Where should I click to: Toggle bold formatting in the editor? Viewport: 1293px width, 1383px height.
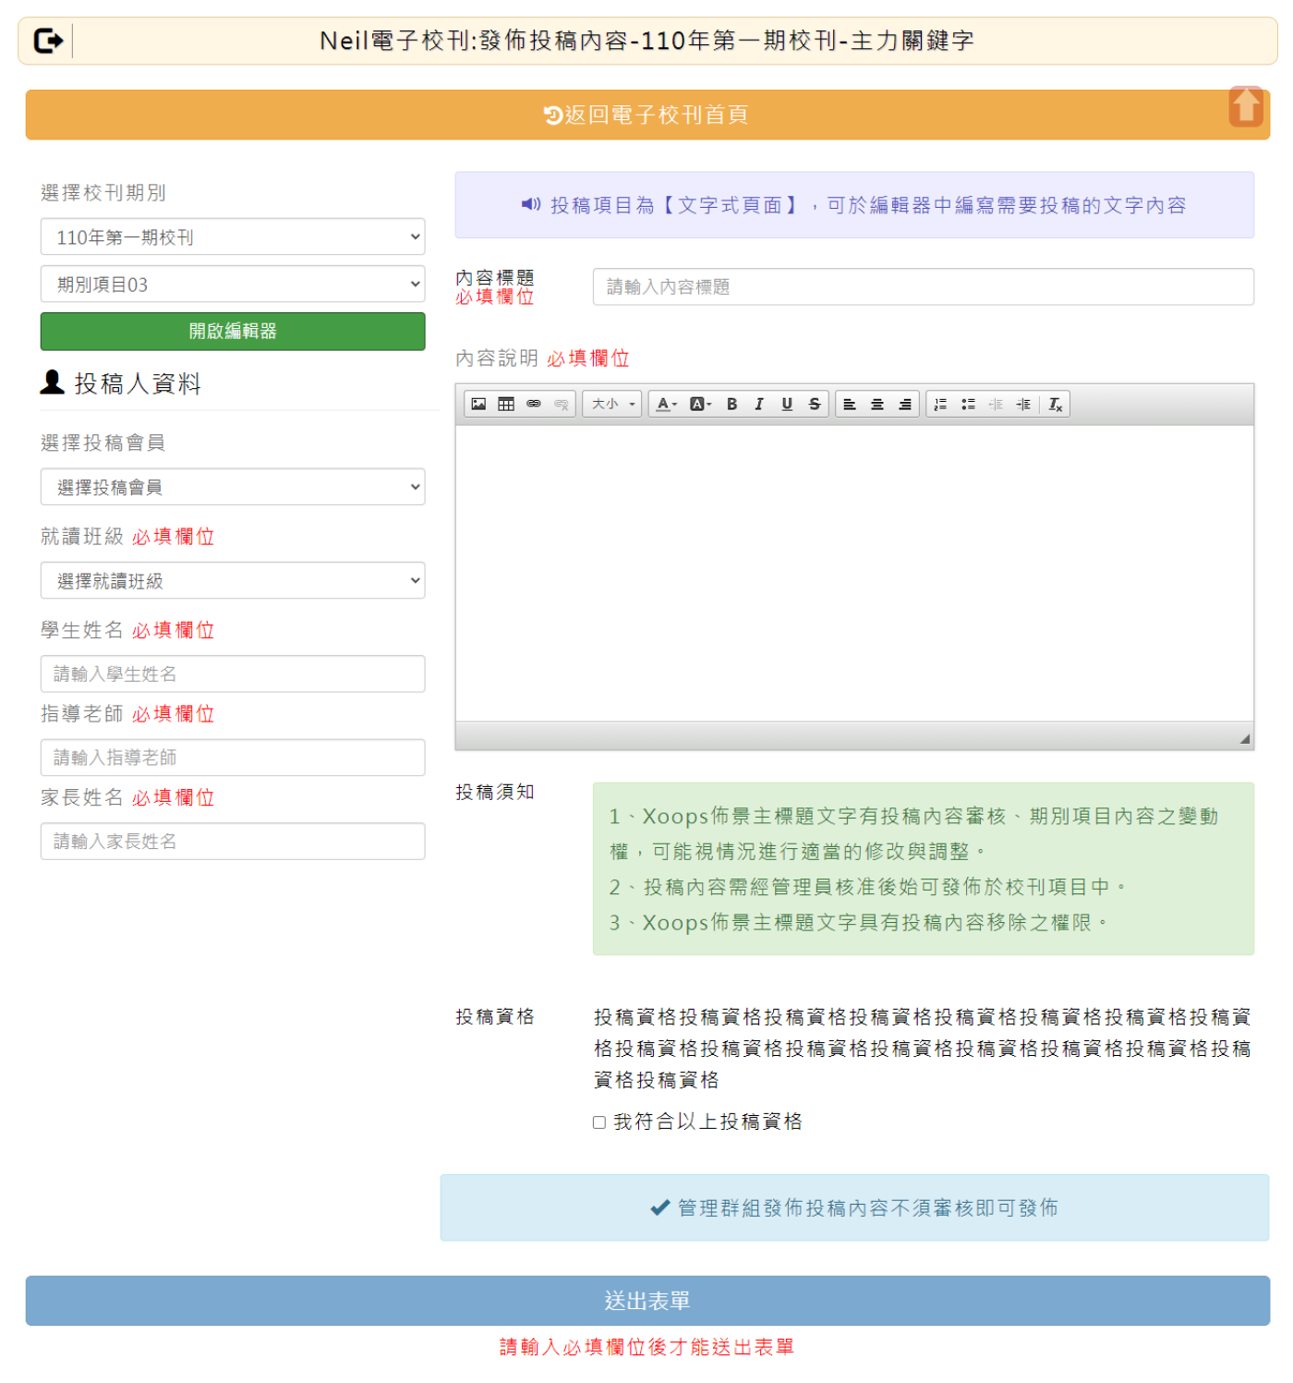pyautogui.click(x=731, y=404)
